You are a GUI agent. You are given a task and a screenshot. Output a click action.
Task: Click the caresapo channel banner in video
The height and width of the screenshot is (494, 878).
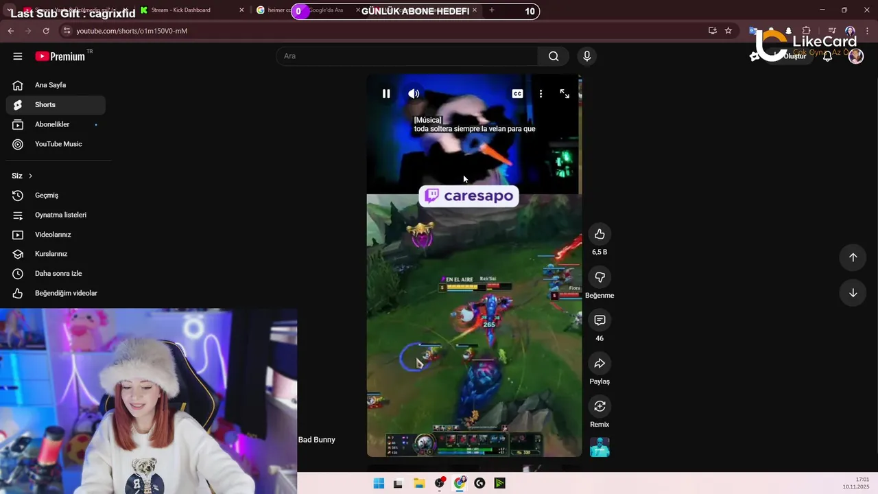coord(469,196)
